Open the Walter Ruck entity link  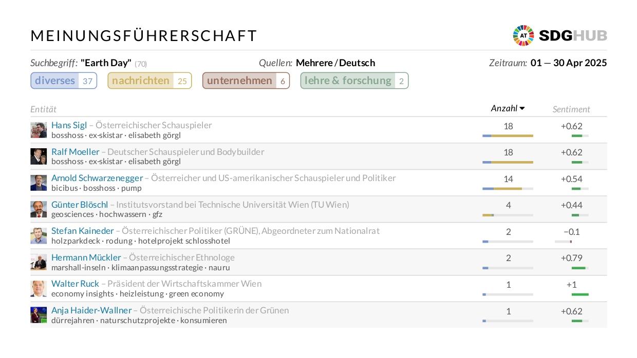75,284
